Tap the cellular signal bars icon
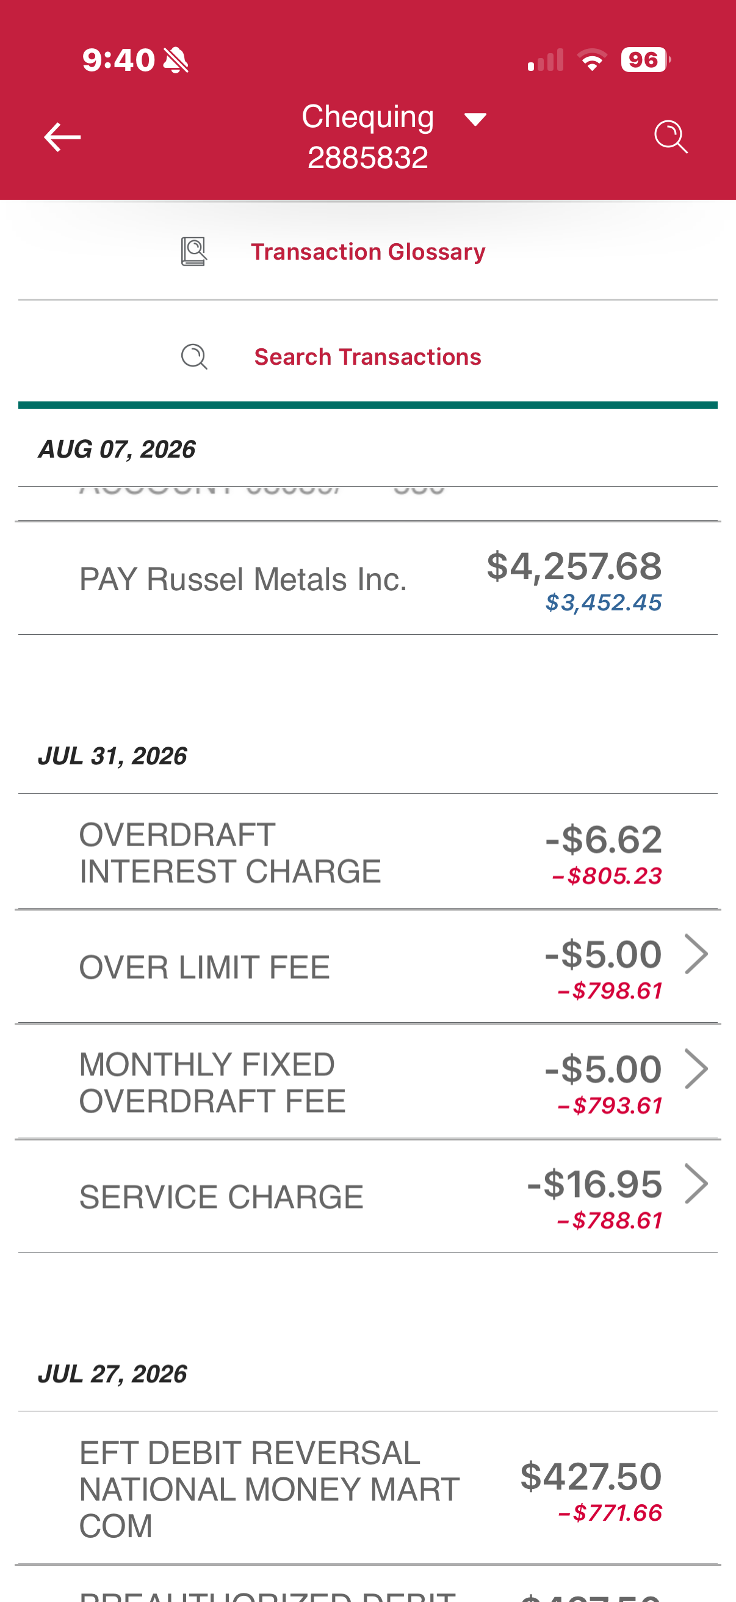 point(546,60)
